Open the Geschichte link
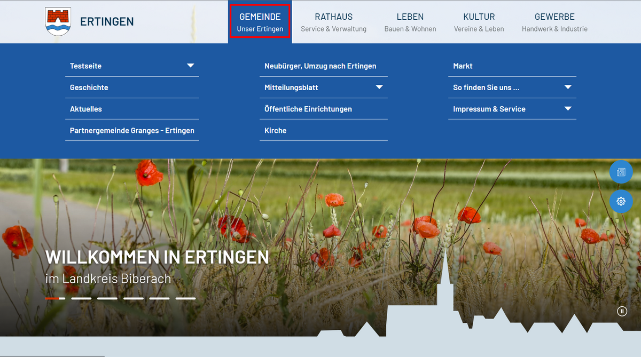 [89, 88]
